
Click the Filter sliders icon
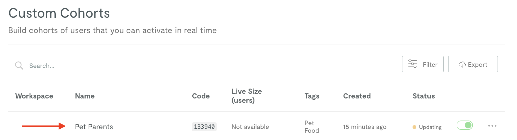click(x=412, y=64)
